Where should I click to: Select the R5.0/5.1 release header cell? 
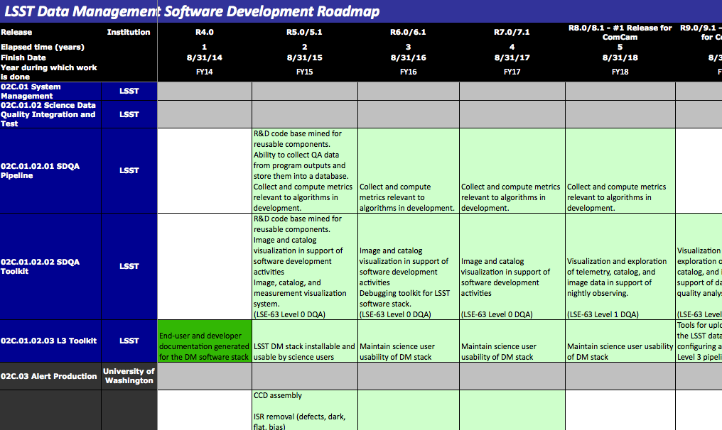pyautogui.click(x=304, y=33)
